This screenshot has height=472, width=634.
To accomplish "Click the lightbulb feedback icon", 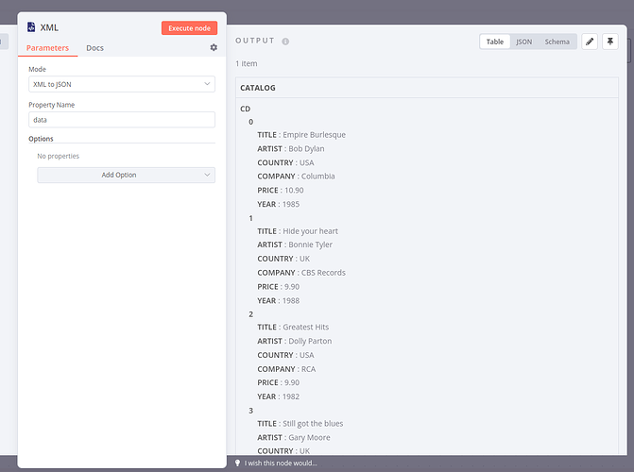I will tap(238, 464).
